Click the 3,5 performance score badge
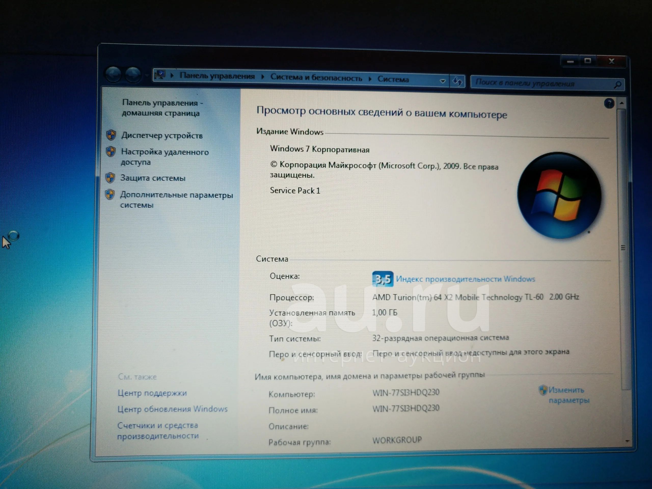The width and height of the screenshot is (652, 489). (383, 279)
